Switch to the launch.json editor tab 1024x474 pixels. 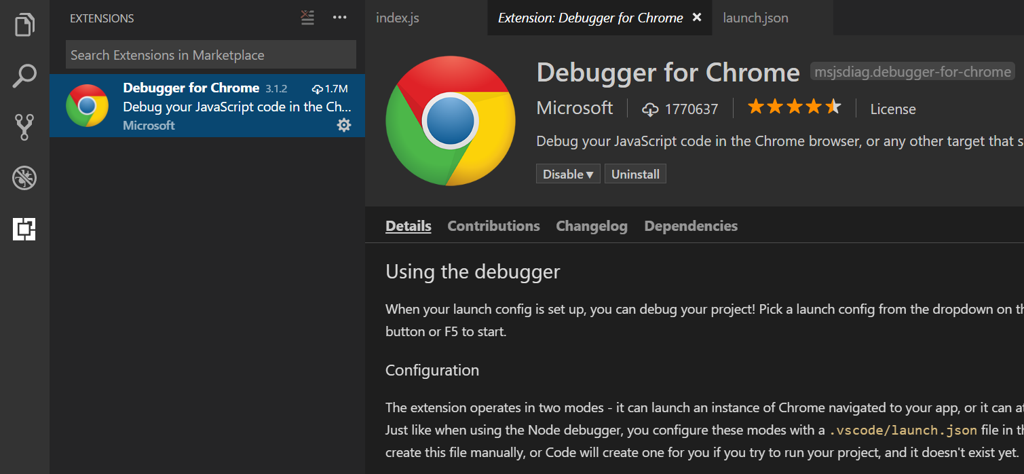(x=755, y=18)
